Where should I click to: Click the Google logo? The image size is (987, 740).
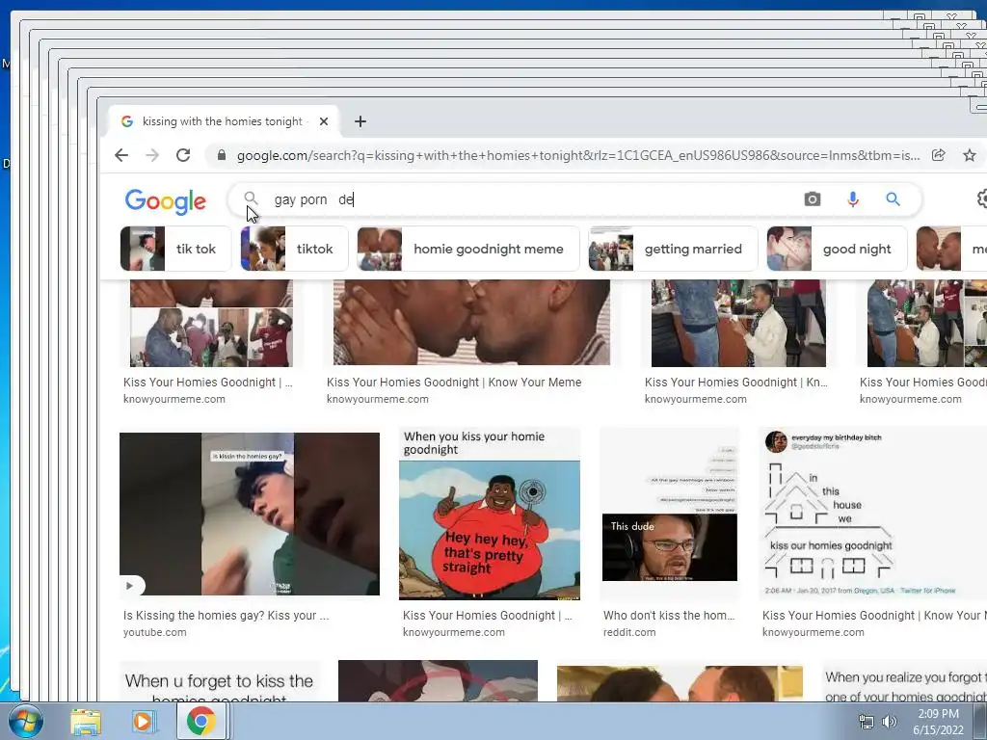pos(166,201)
